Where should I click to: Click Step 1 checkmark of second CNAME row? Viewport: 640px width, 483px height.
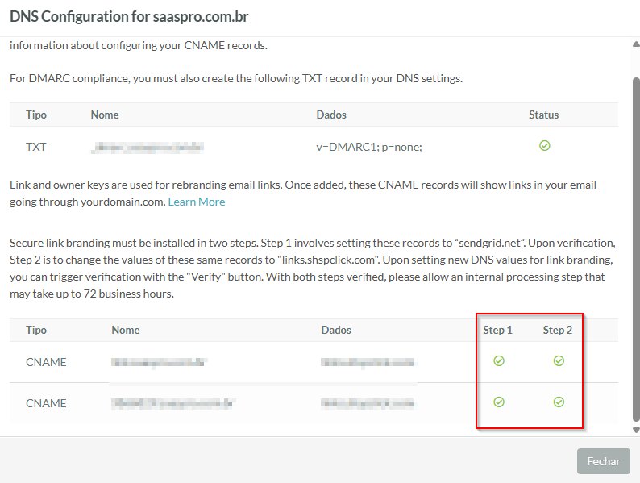click(x=498, y=402)
